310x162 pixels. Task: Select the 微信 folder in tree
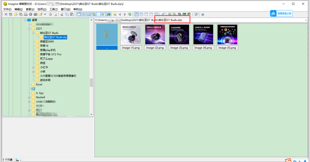(43, 63)
